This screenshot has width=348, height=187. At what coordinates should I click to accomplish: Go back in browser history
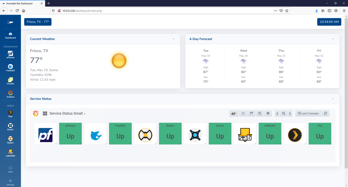coord(4,11)
